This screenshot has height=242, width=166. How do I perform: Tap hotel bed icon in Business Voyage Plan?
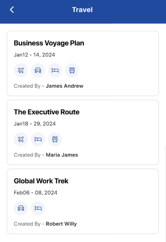(x=55, y=70)
